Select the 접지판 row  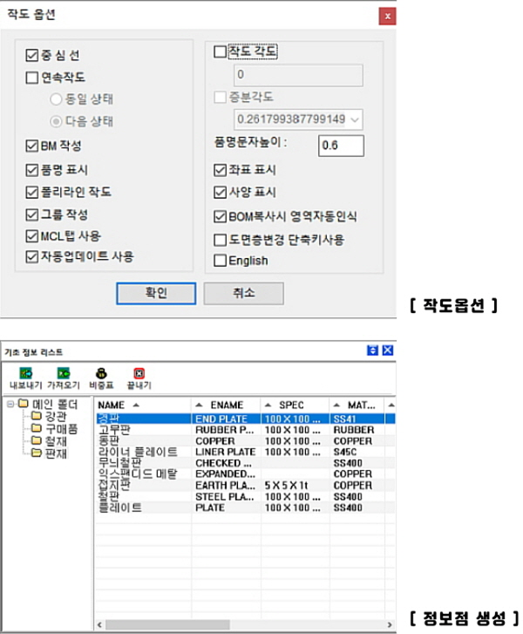245,485
